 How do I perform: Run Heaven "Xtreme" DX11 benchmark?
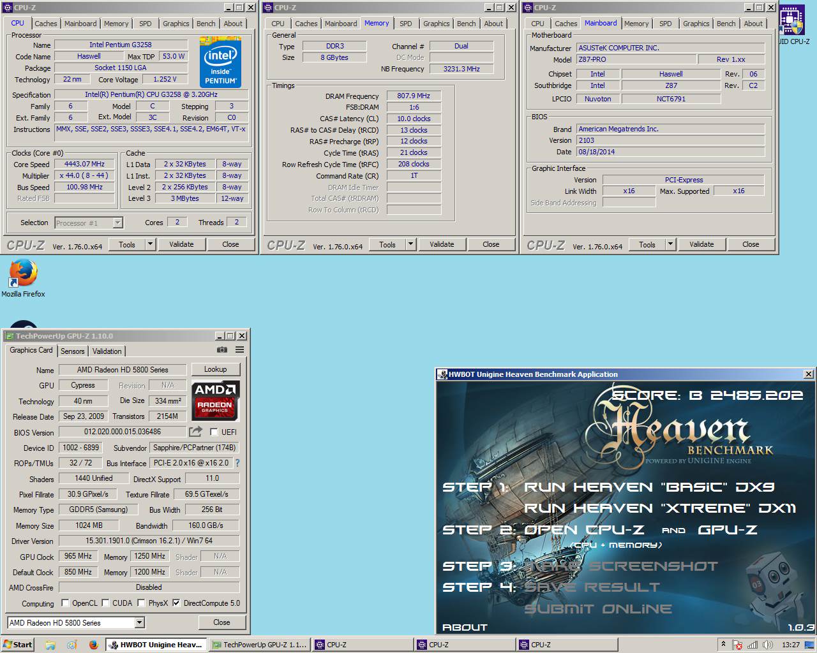[660, 508]
